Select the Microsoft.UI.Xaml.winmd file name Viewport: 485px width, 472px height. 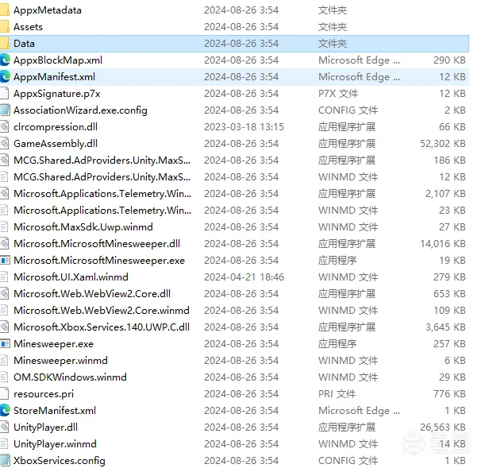[71, 277]
